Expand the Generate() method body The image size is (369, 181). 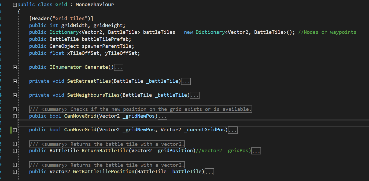(x=15, y=67)
